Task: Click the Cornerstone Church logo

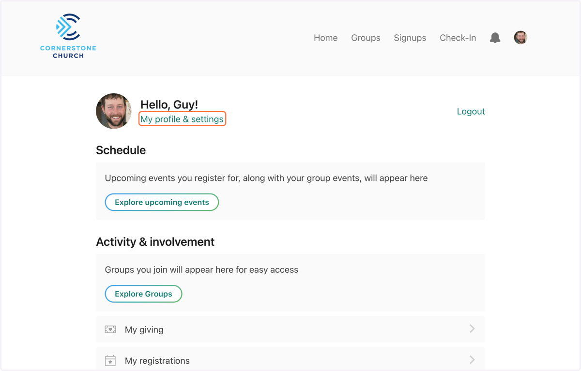Action: point(68,36)
